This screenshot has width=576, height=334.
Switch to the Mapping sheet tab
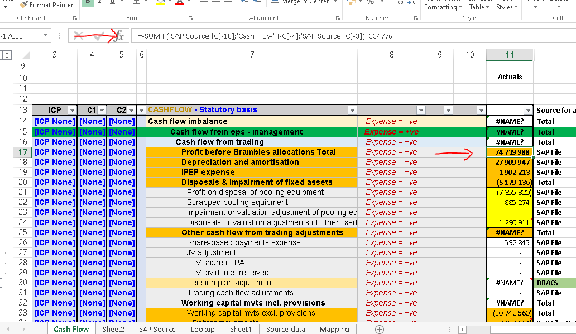(x=334, y=329)
